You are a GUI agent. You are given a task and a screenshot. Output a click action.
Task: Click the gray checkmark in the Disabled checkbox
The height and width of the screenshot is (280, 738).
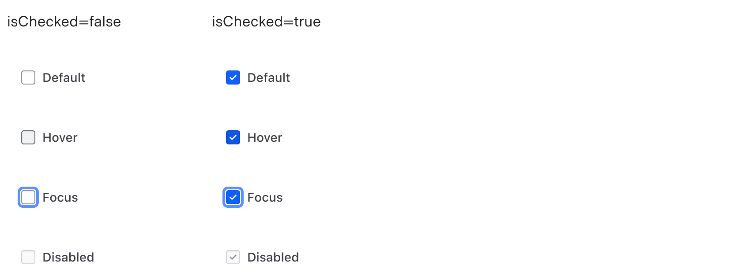233,257
